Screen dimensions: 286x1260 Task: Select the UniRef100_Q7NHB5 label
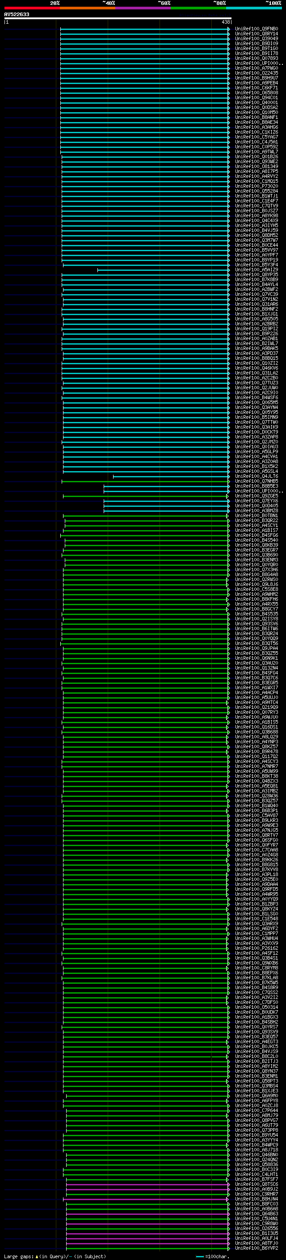tap(256, 481)
